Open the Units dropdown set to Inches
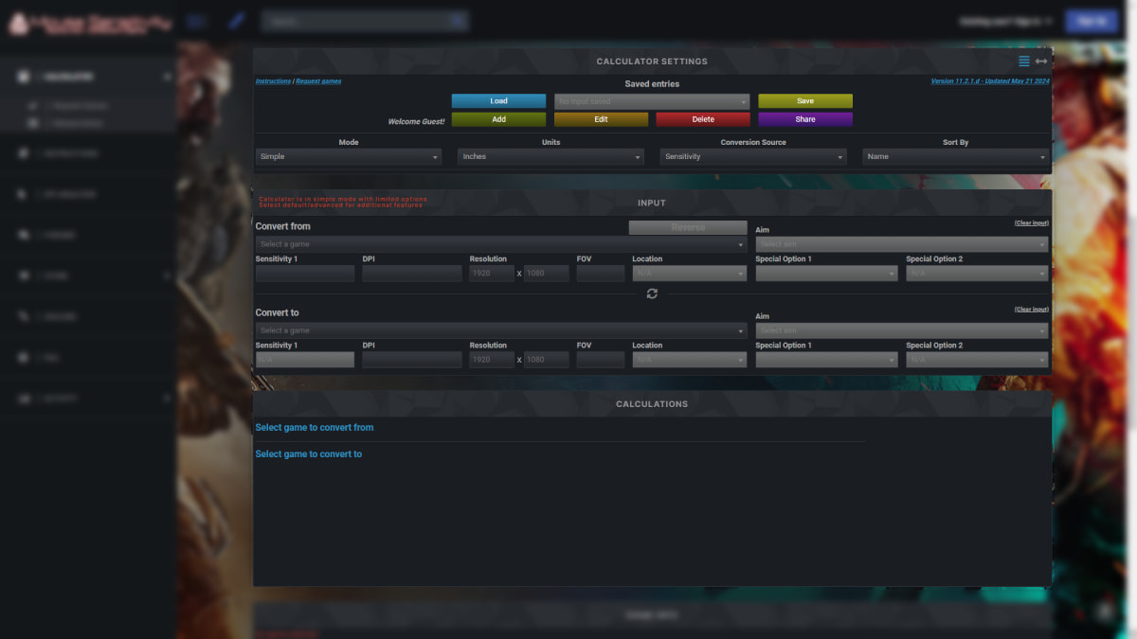The width and height of the screenshot is (1137, 639). (x=550, y=156)
